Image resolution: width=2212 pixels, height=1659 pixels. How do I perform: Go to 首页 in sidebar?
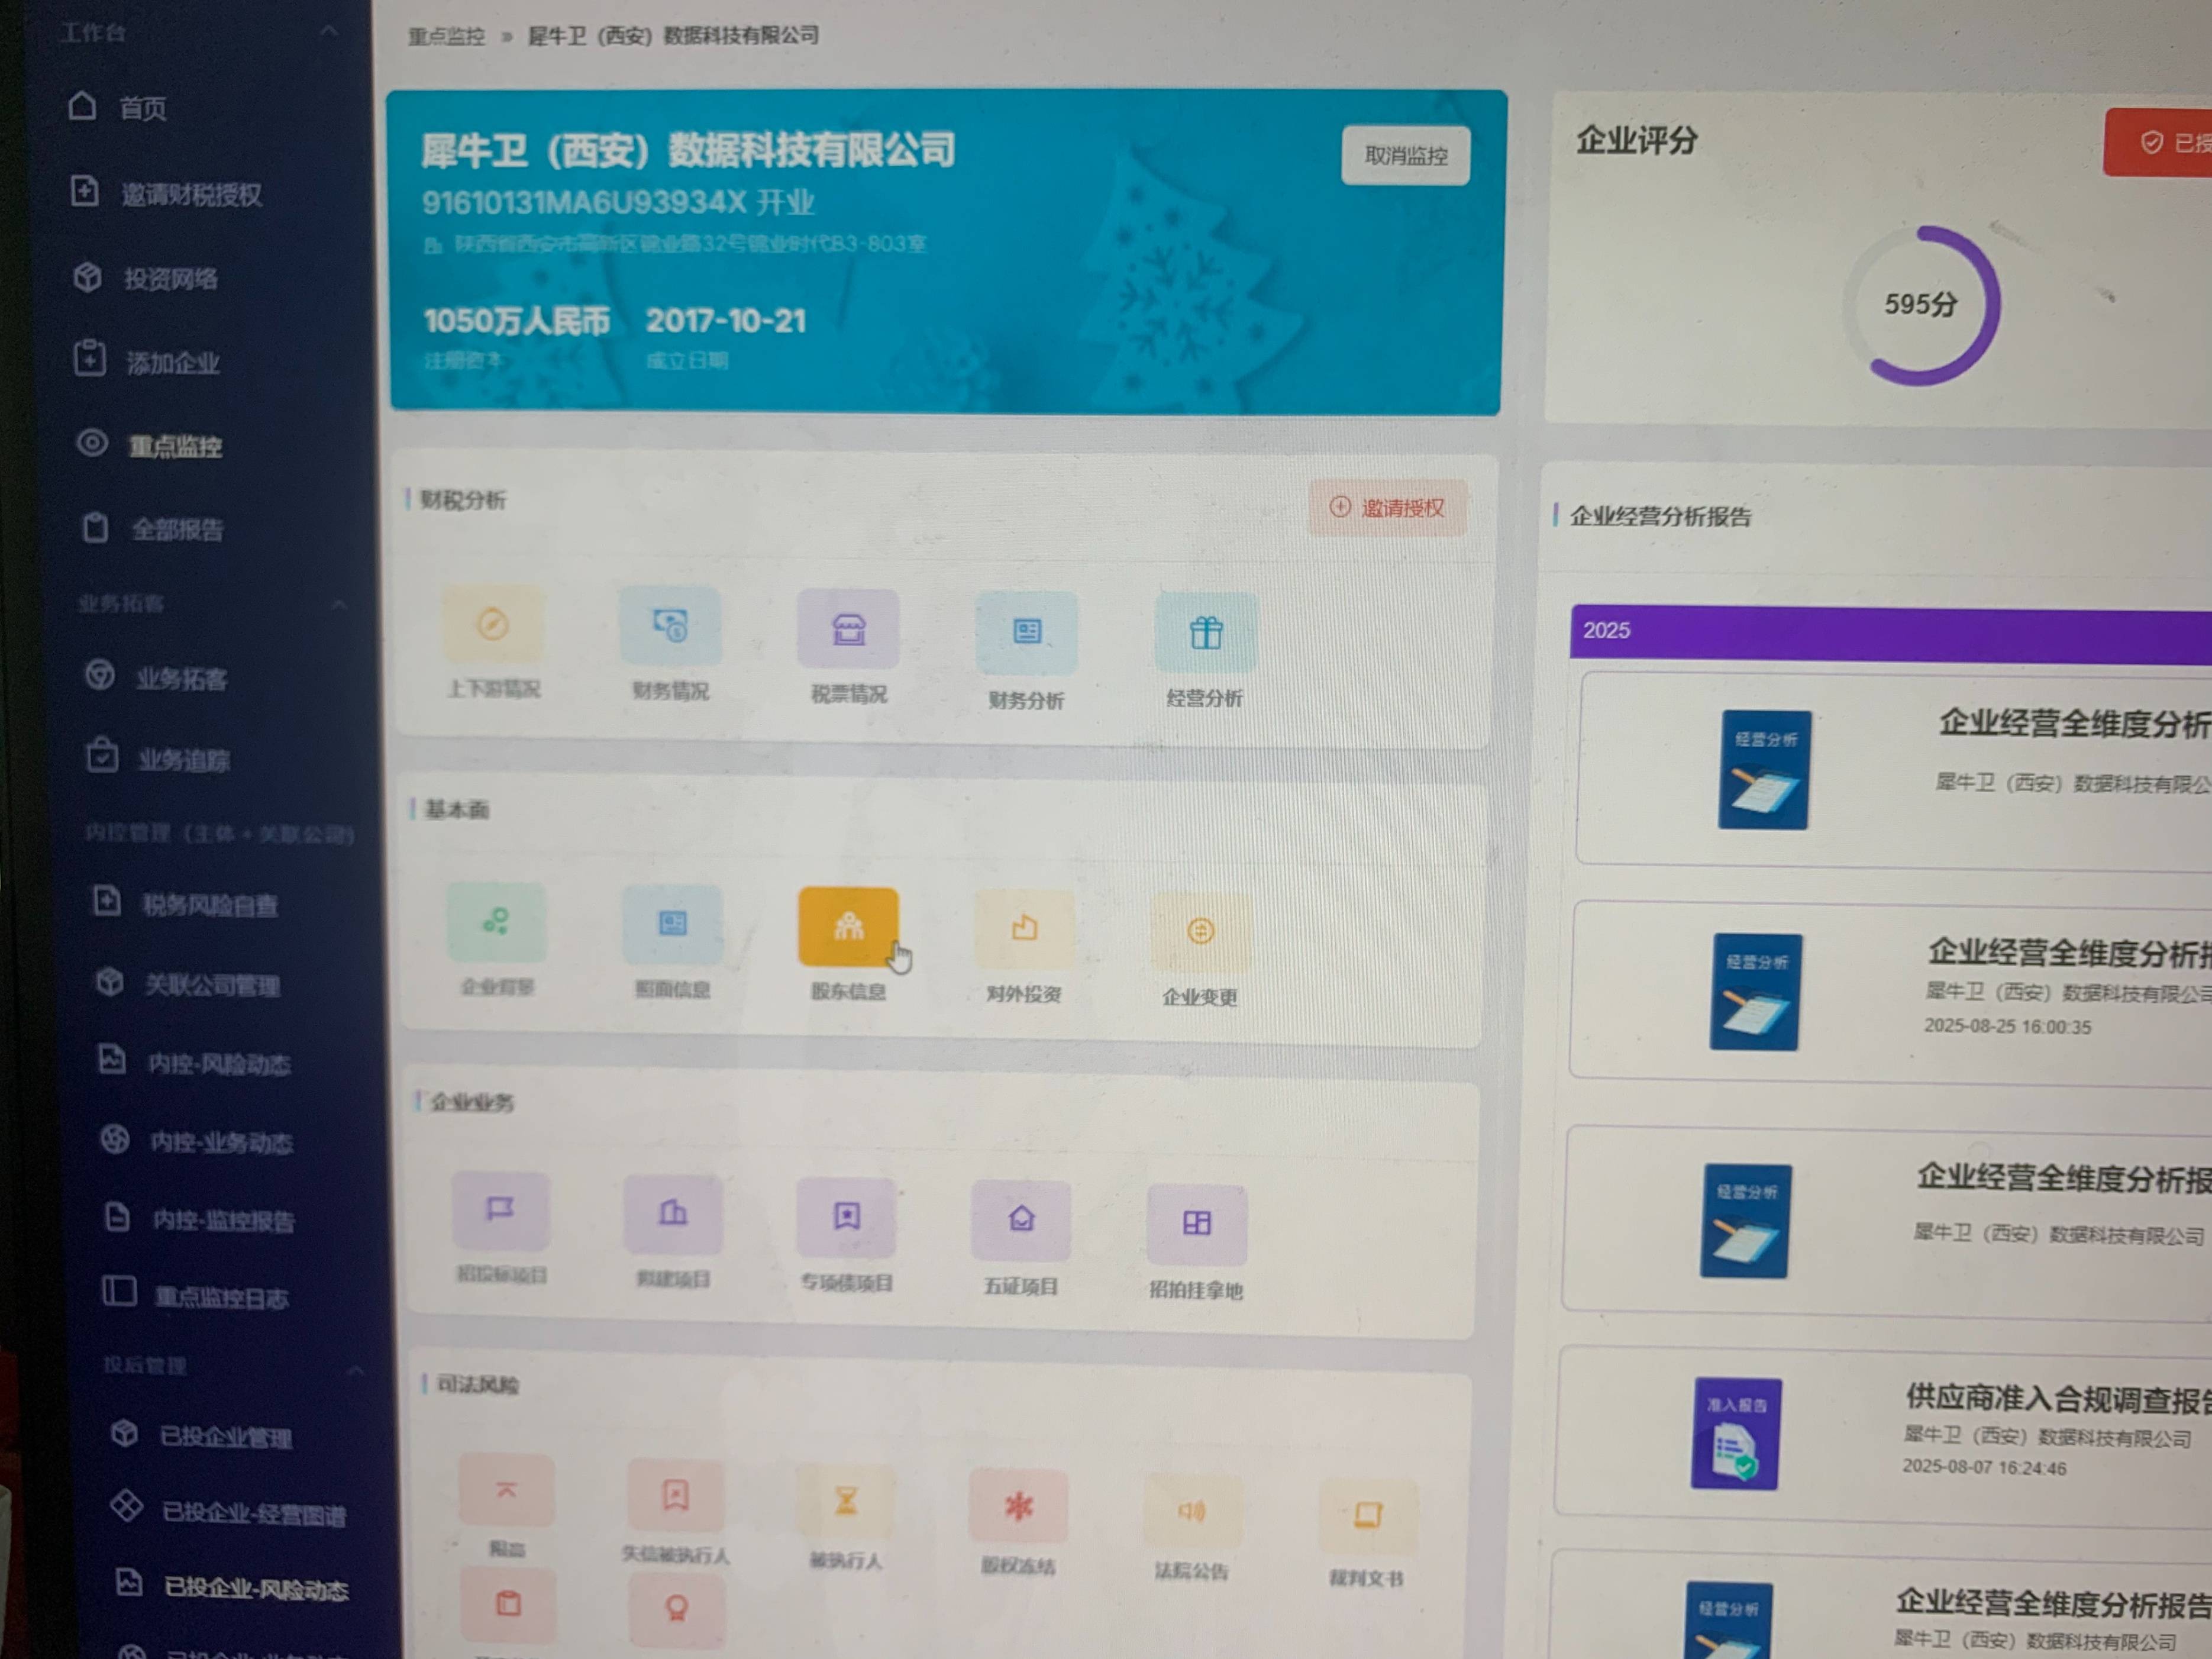point(142,108)
